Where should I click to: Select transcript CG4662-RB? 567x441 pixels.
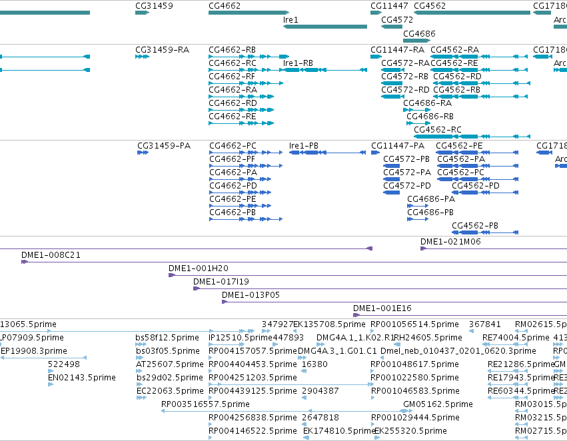pyautogui.click(x=232, y=50)
